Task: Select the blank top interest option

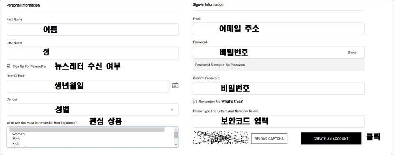Action: (x=87, y=130)
